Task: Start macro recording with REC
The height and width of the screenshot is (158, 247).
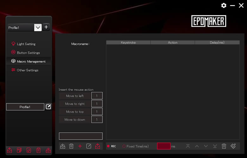Action: point(111,146)
